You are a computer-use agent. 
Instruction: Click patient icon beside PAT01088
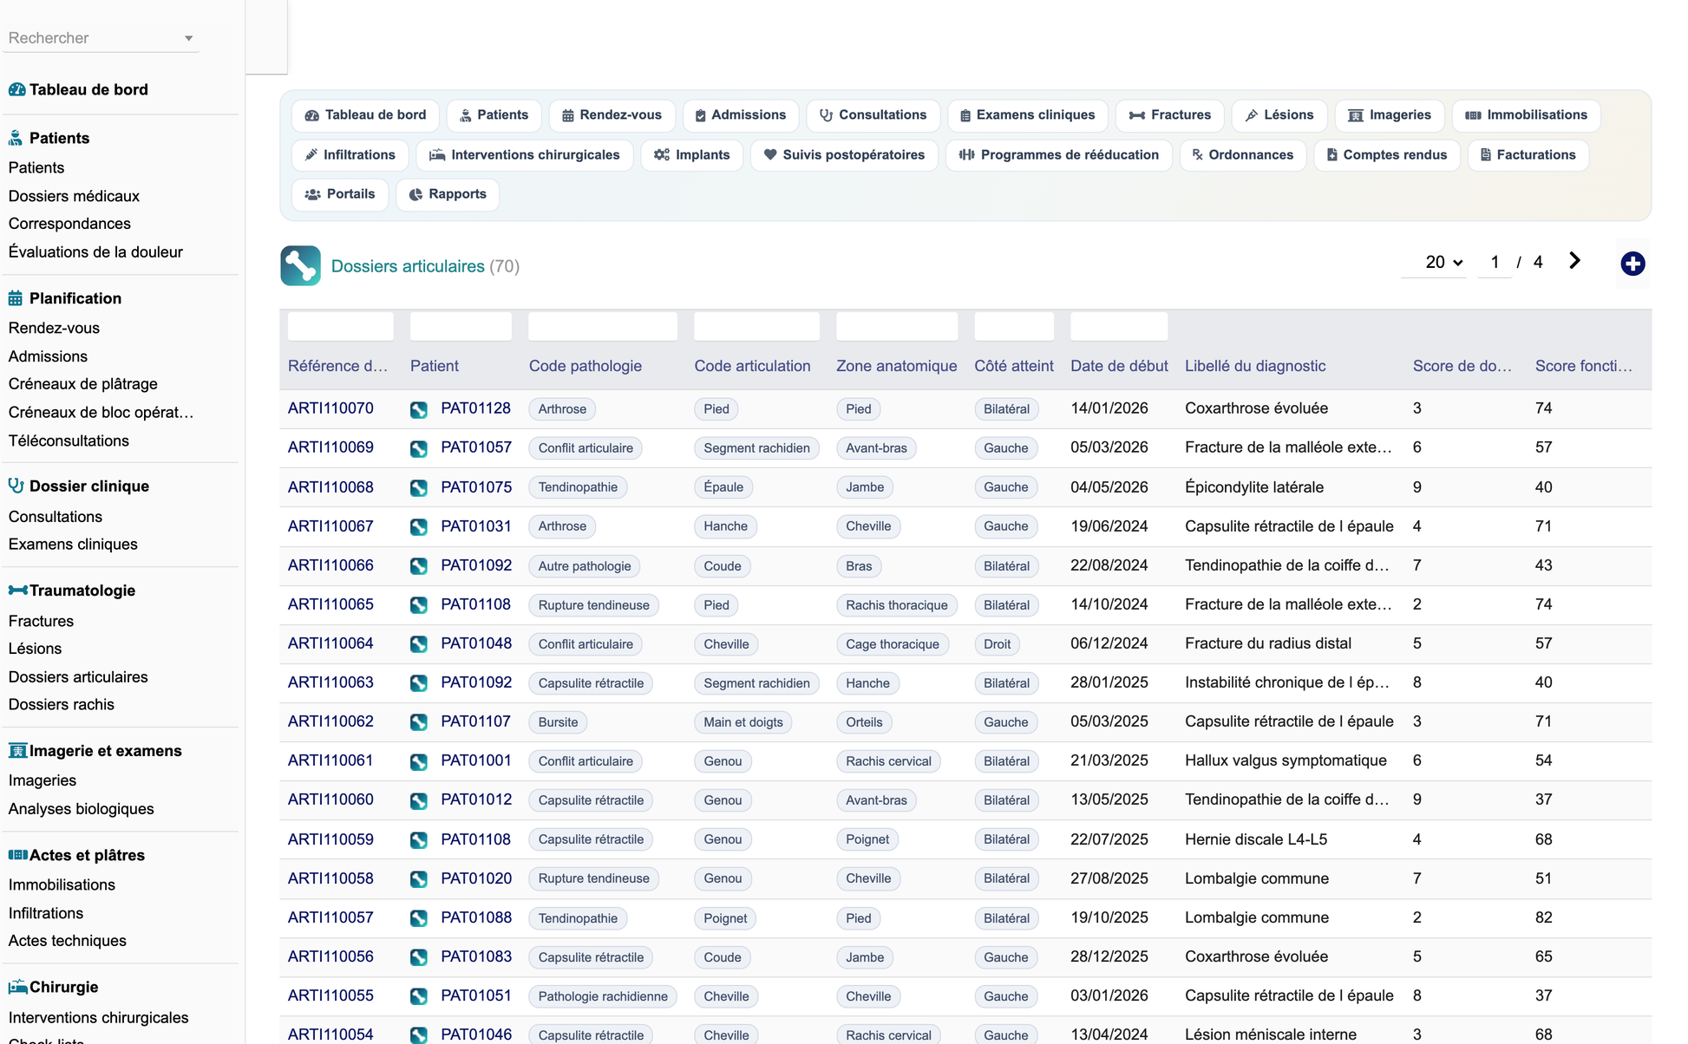pos(419,918)
